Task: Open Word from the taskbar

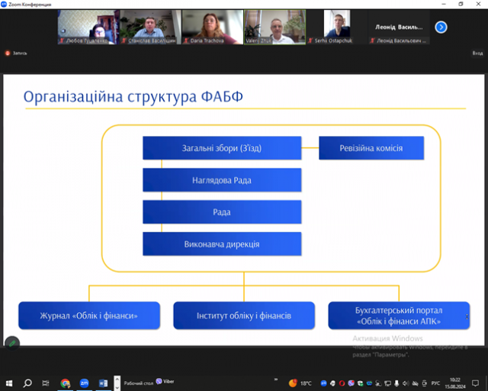Action: click(x=103, y=383)
